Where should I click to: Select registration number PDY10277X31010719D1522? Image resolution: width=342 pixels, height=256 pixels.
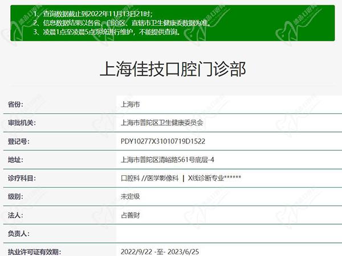tap(163, 141)
